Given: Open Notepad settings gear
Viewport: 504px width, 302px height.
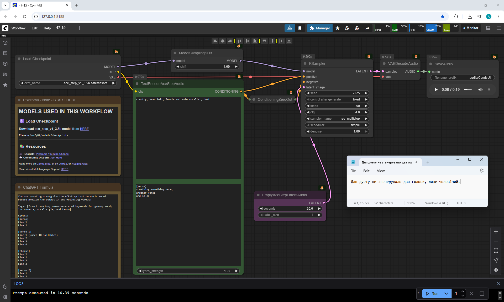Looking at the screenshot, I should pyautogui.click(x=481, y=171).
